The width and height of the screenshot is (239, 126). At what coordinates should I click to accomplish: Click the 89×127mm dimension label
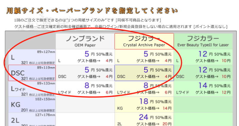[x=46, y=52]
